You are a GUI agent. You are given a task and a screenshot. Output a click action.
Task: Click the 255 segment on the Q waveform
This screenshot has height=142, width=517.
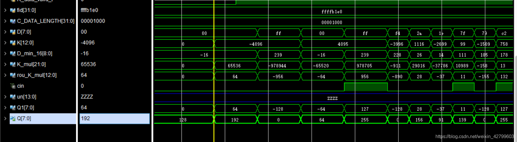[x=366, y=120]
